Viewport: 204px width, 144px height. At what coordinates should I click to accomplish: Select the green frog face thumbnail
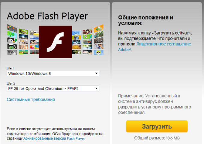[99, 52]
